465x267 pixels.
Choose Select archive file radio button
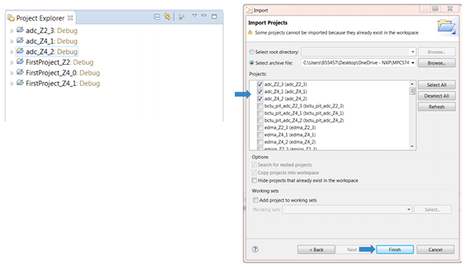pos(251,63)
